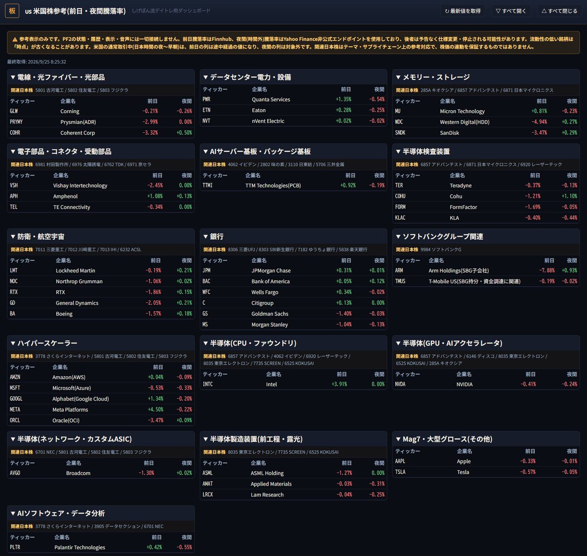This screenshot has height=556, width=587.
Task: Select the Teradyne company name
Action: (461, 186)
